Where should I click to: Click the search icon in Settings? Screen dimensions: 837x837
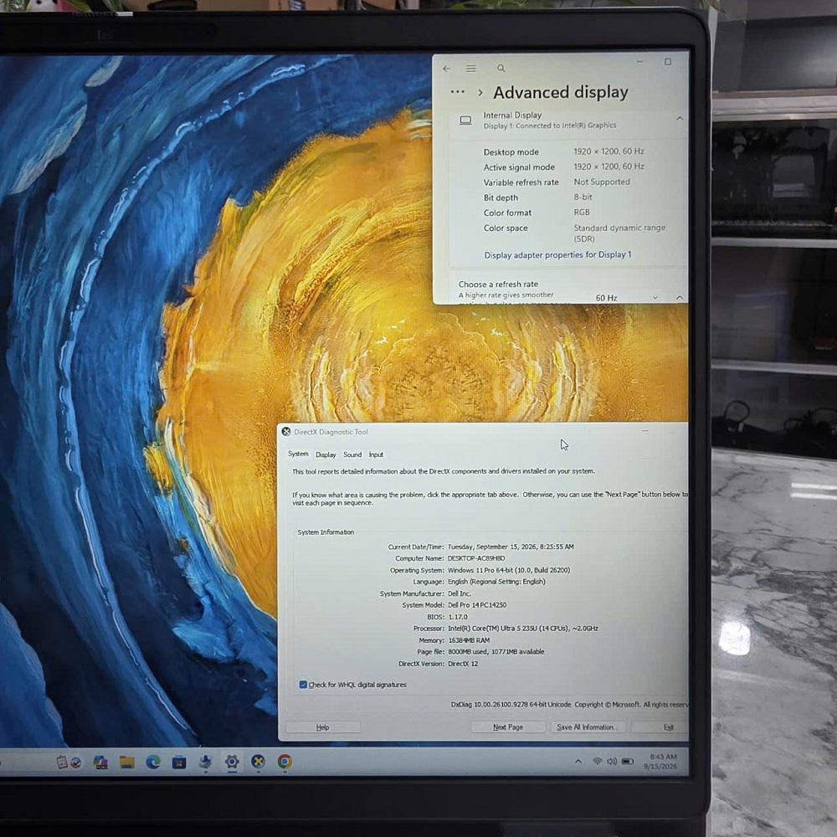click(501, 69)
